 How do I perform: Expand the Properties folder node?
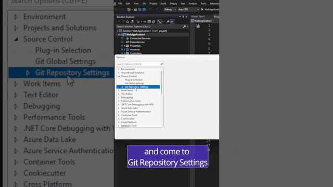[122, 46]
